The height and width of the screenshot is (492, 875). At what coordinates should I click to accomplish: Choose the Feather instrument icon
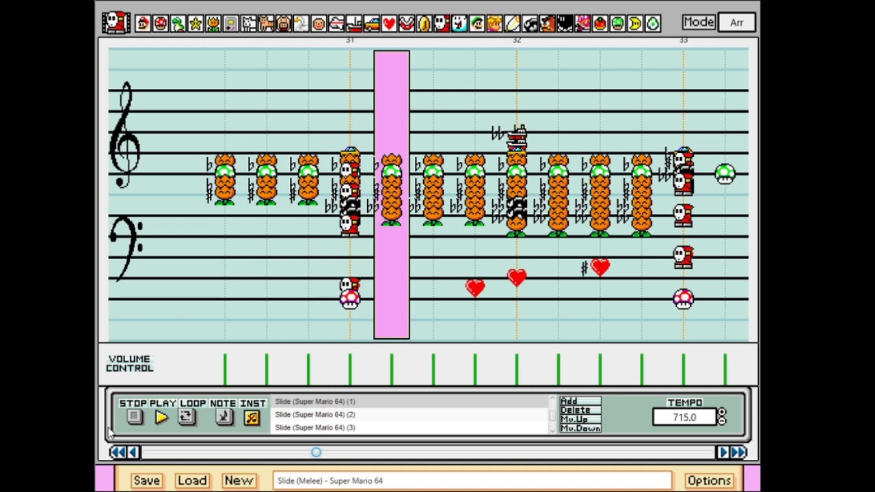click(512, 23)
